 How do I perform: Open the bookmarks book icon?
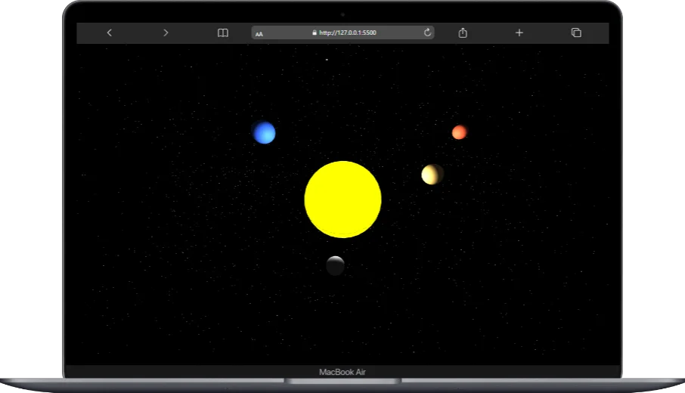click(223, 32)
